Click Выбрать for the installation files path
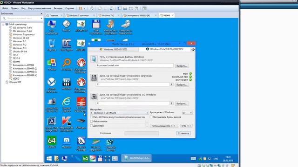 [x=182, y=66]
